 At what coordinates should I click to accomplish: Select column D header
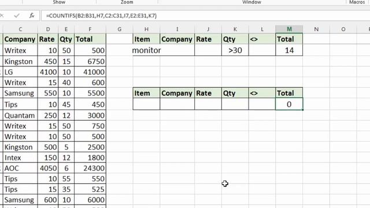[48, 29]
